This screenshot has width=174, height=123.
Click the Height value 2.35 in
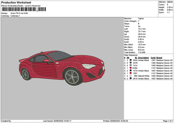tap(170, 7)
